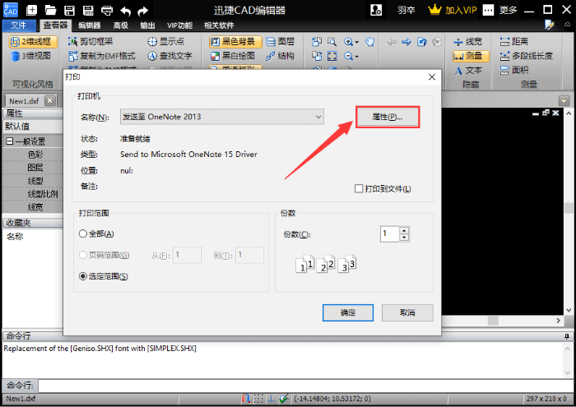Select the 全部(A) print range
576x407 pixels.
click(83, 234)
